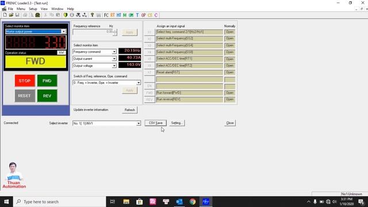Viewport: 368px width, 207px height.
Task: Click the blue HT toolbar icon
Action: coord(119,15)
